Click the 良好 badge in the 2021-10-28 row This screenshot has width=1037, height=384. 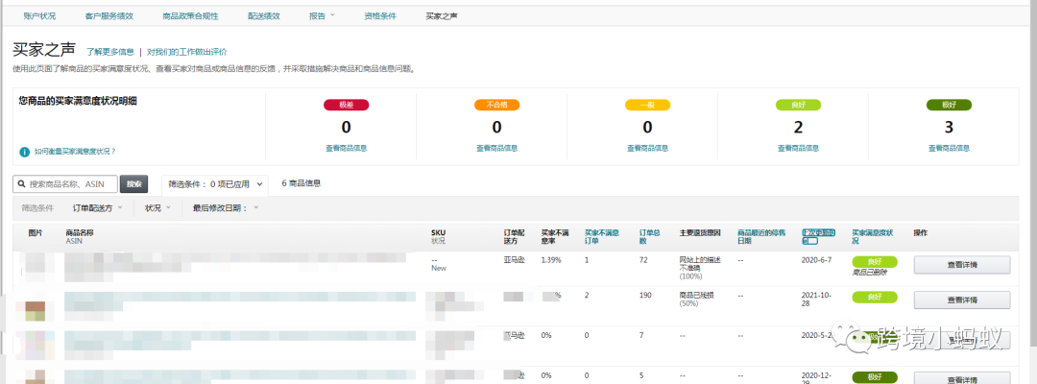click(x=875, y=297)
